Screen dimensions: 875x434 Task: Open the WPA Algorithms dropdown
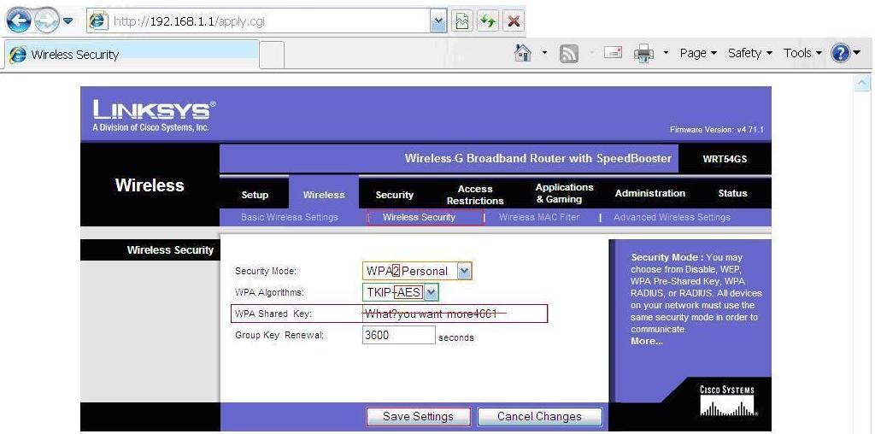pyautogui.click(x=401, y=291)
